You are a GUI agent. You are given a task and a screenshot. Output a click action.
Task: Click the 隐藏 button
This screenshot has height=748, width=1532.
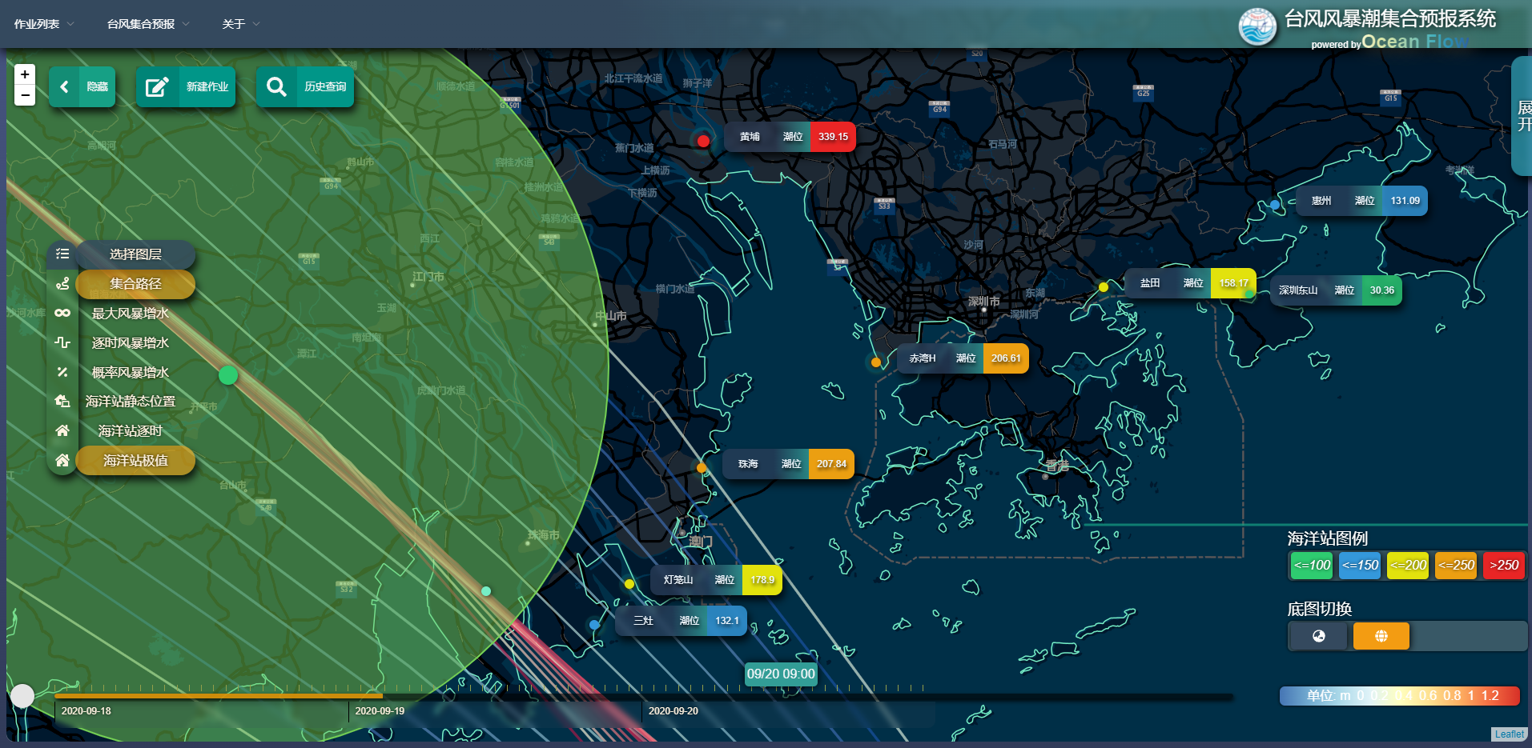82,86
